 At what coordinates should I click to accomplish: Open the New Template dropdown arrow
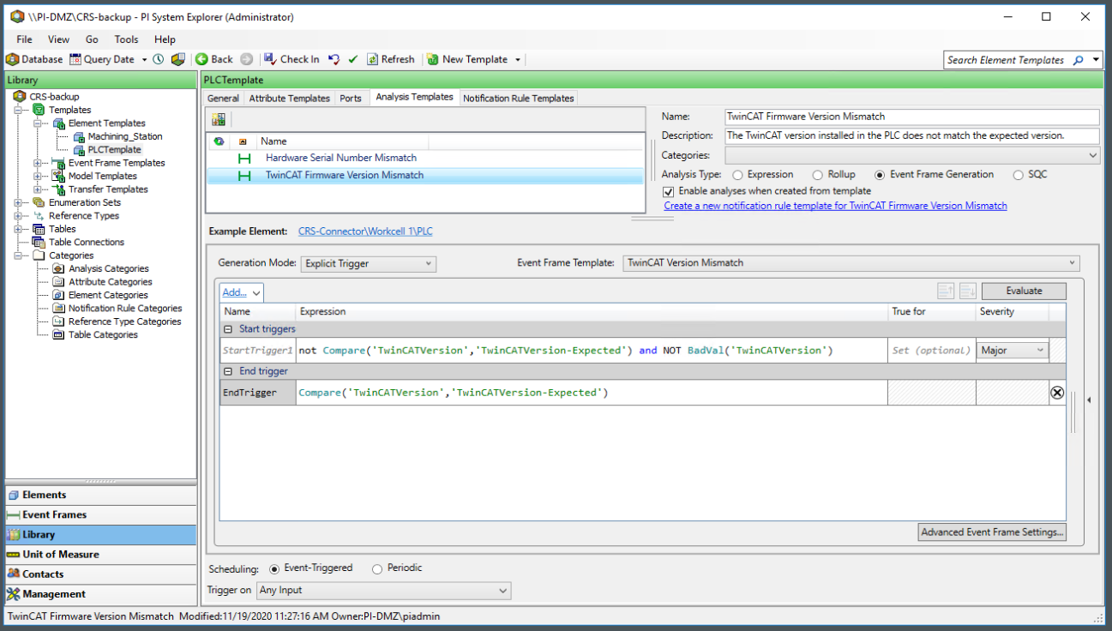coord(518,60)
